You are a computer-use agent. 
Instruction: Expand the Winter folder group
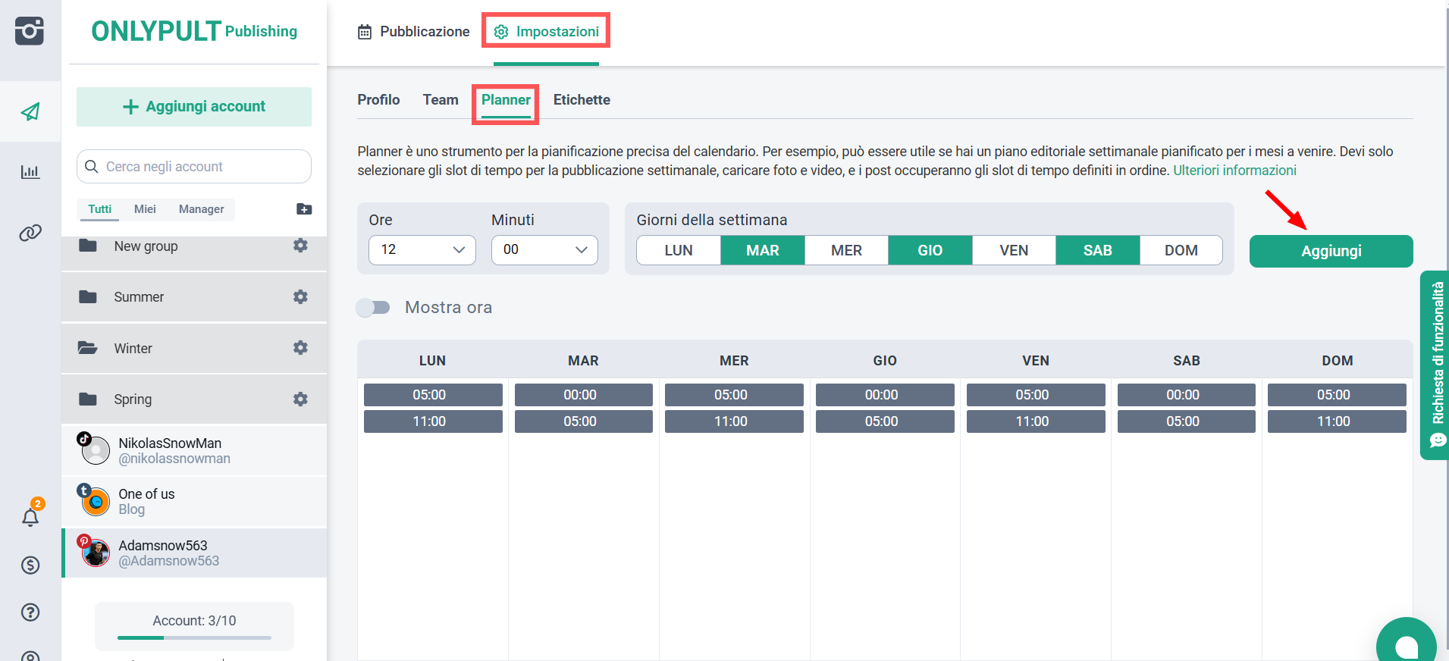[133, 349]
